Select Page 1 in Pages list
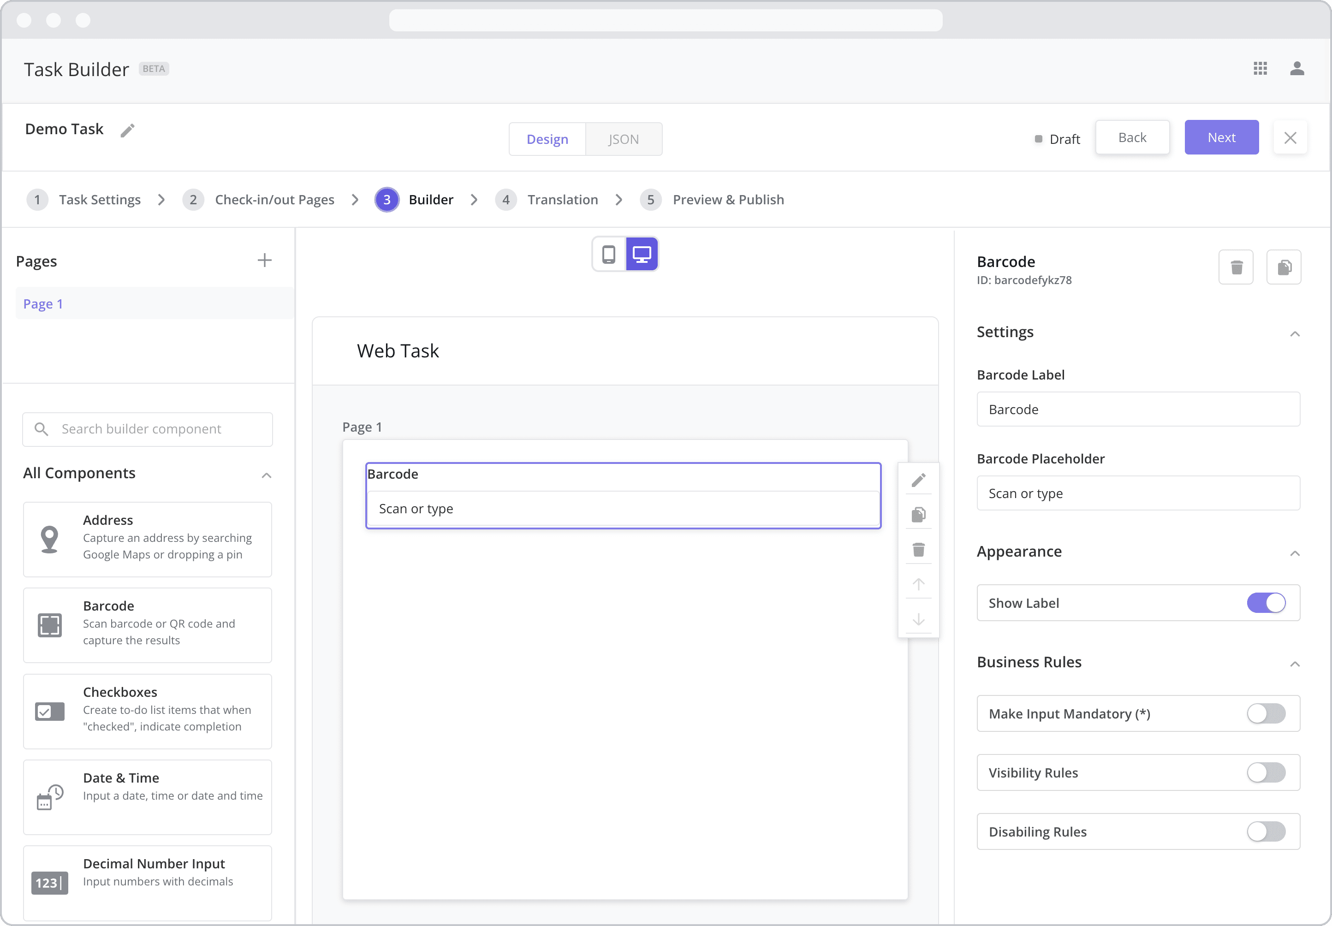The image size is (1332, 926). click(155, 303)
